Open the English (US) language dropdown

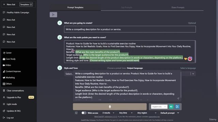pyautogui.click(x=159, y=107)
